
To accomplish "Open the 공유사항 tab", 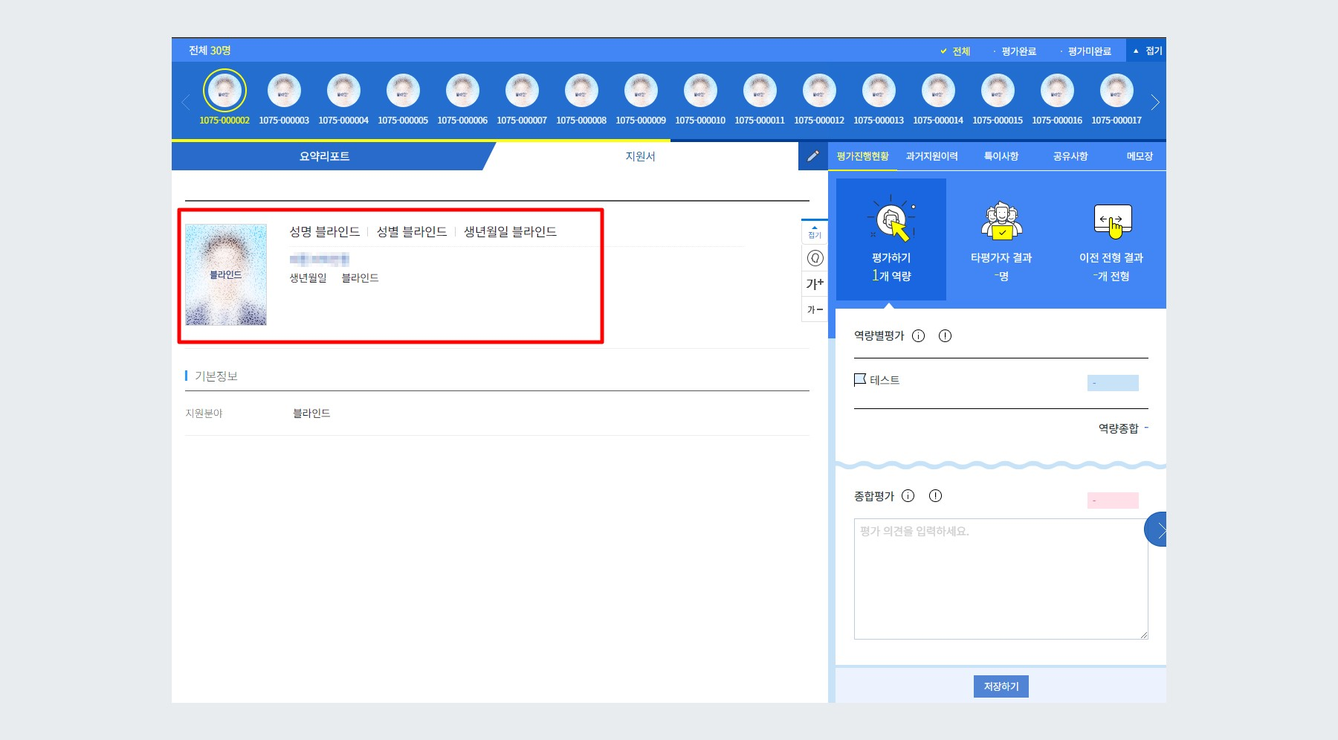I will [x=1070, y=156].
